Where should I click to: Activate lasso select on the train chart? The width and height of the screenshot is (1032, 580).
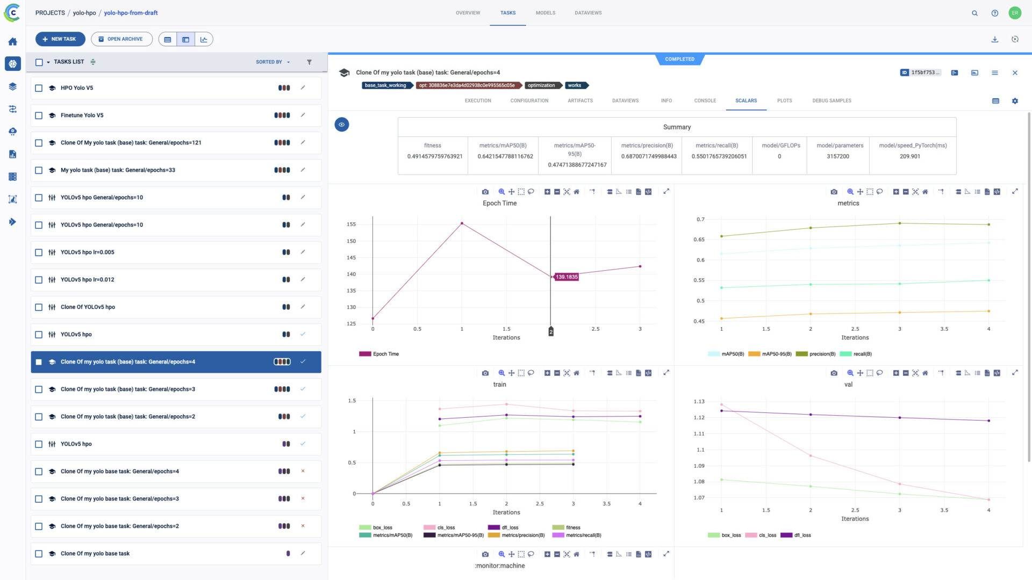[x=531, y=373]
